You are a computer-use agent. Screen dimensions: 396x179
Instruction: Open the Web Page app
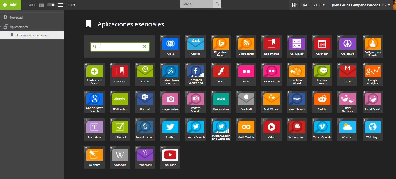[x=373, y=130]
